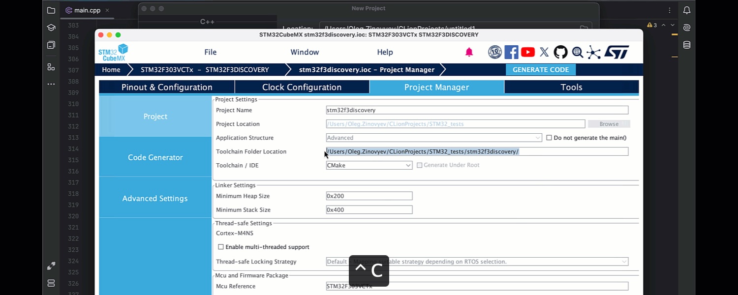This screenshot has width=738, height=295.
Task: Switch to the Pinout & Configuration tab
Action: coord(167,87)
